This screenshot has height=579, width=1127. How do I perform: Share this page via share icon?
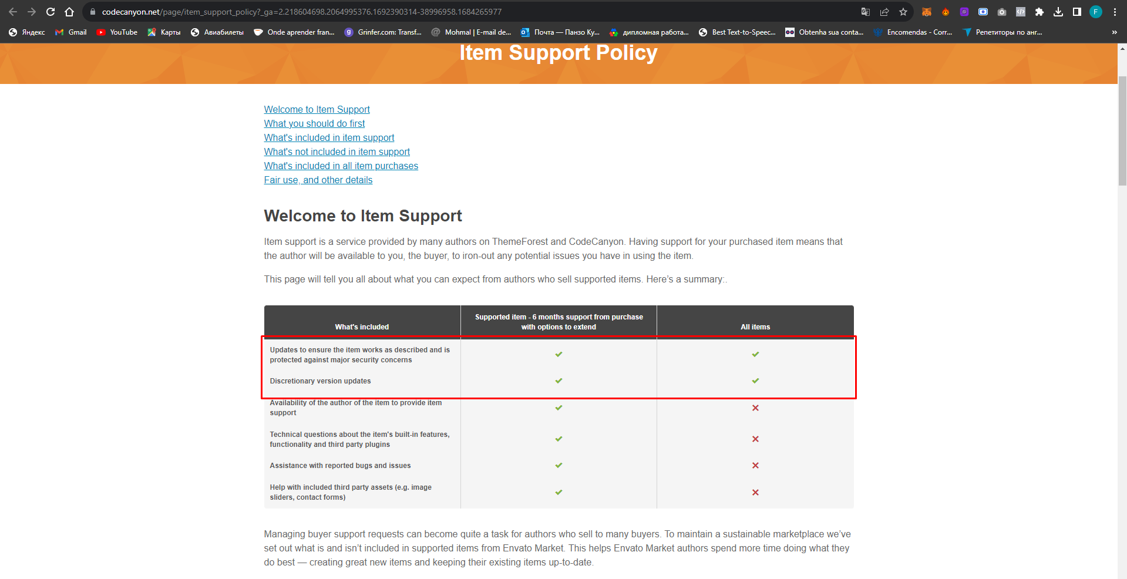[884, 12]
